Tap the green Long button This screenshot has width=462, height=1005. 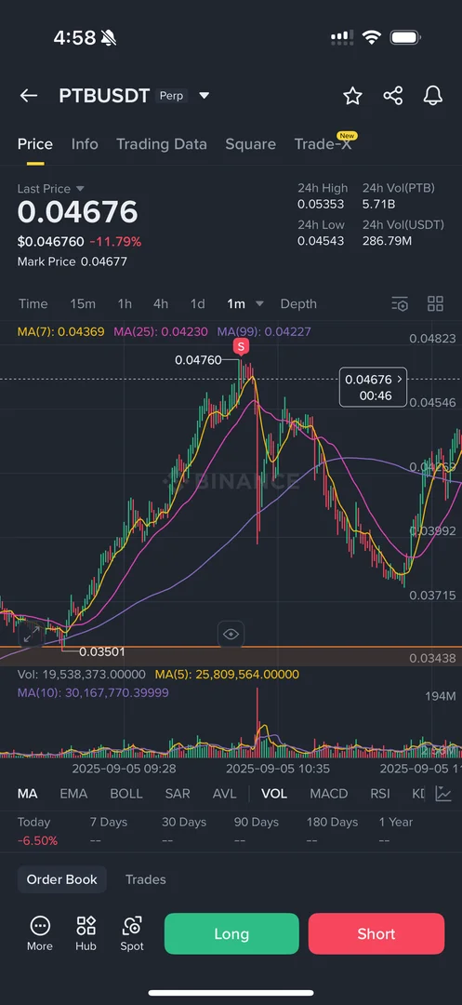231,934
